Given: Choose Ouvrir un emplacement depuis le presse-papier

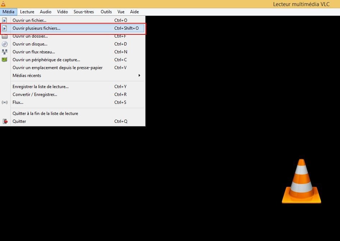Looking at the screenshot, I should click(73, 68).
